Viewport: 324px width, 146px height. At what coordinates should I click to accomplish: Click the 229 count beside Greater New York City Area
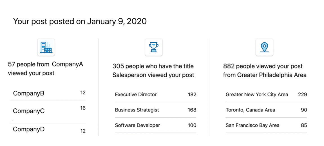click(303, 94)
